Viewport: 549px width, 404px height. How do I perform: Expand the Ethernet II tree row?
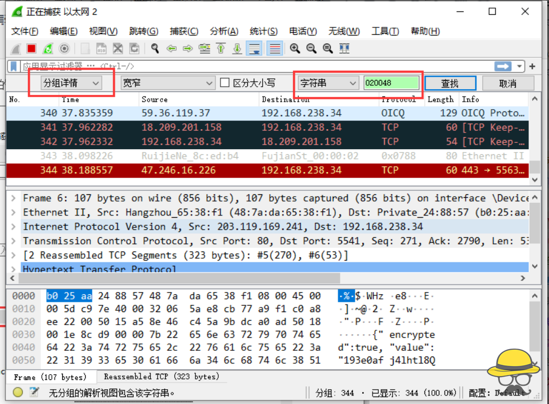pos(14,213)
